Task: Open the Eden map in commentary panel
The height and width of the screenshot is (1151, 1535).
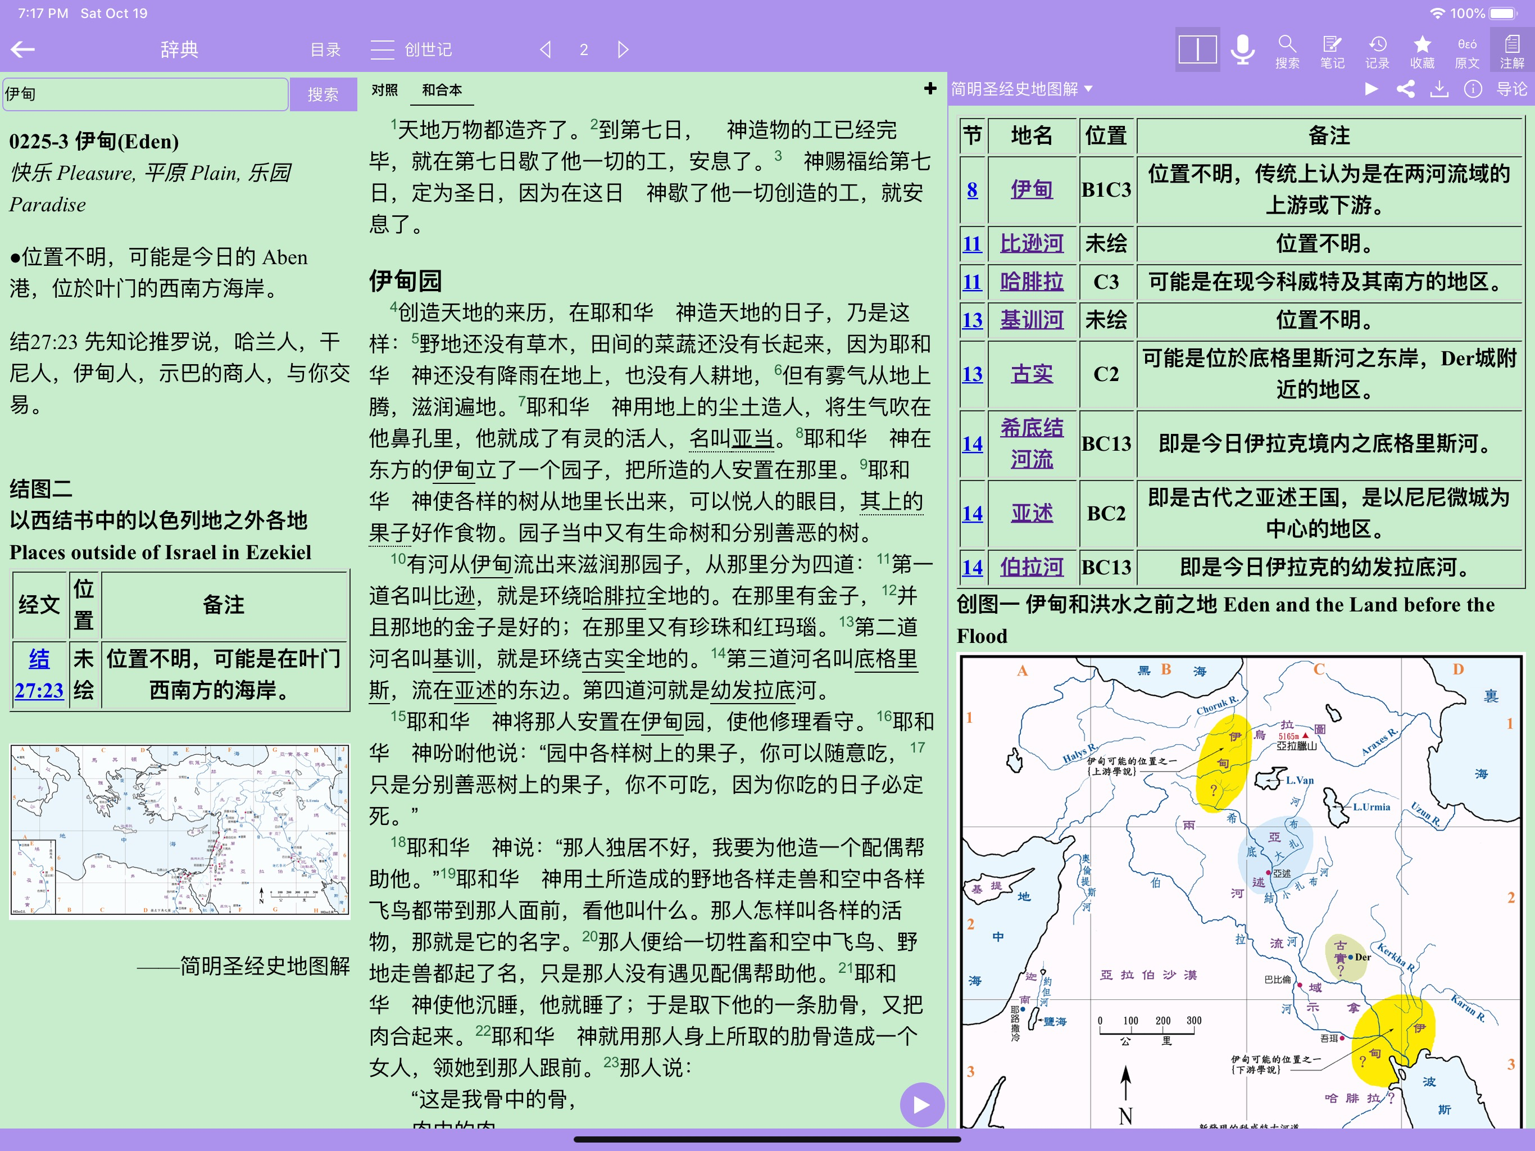Action: click(x=1241, y=891)
